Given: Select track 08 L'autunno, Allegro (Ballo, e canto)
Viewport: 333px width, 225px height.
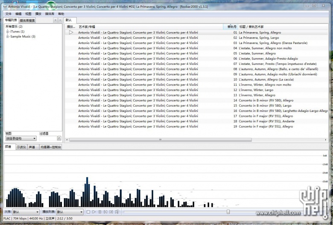Looking at the screenshot, I should tap(197, 69).
